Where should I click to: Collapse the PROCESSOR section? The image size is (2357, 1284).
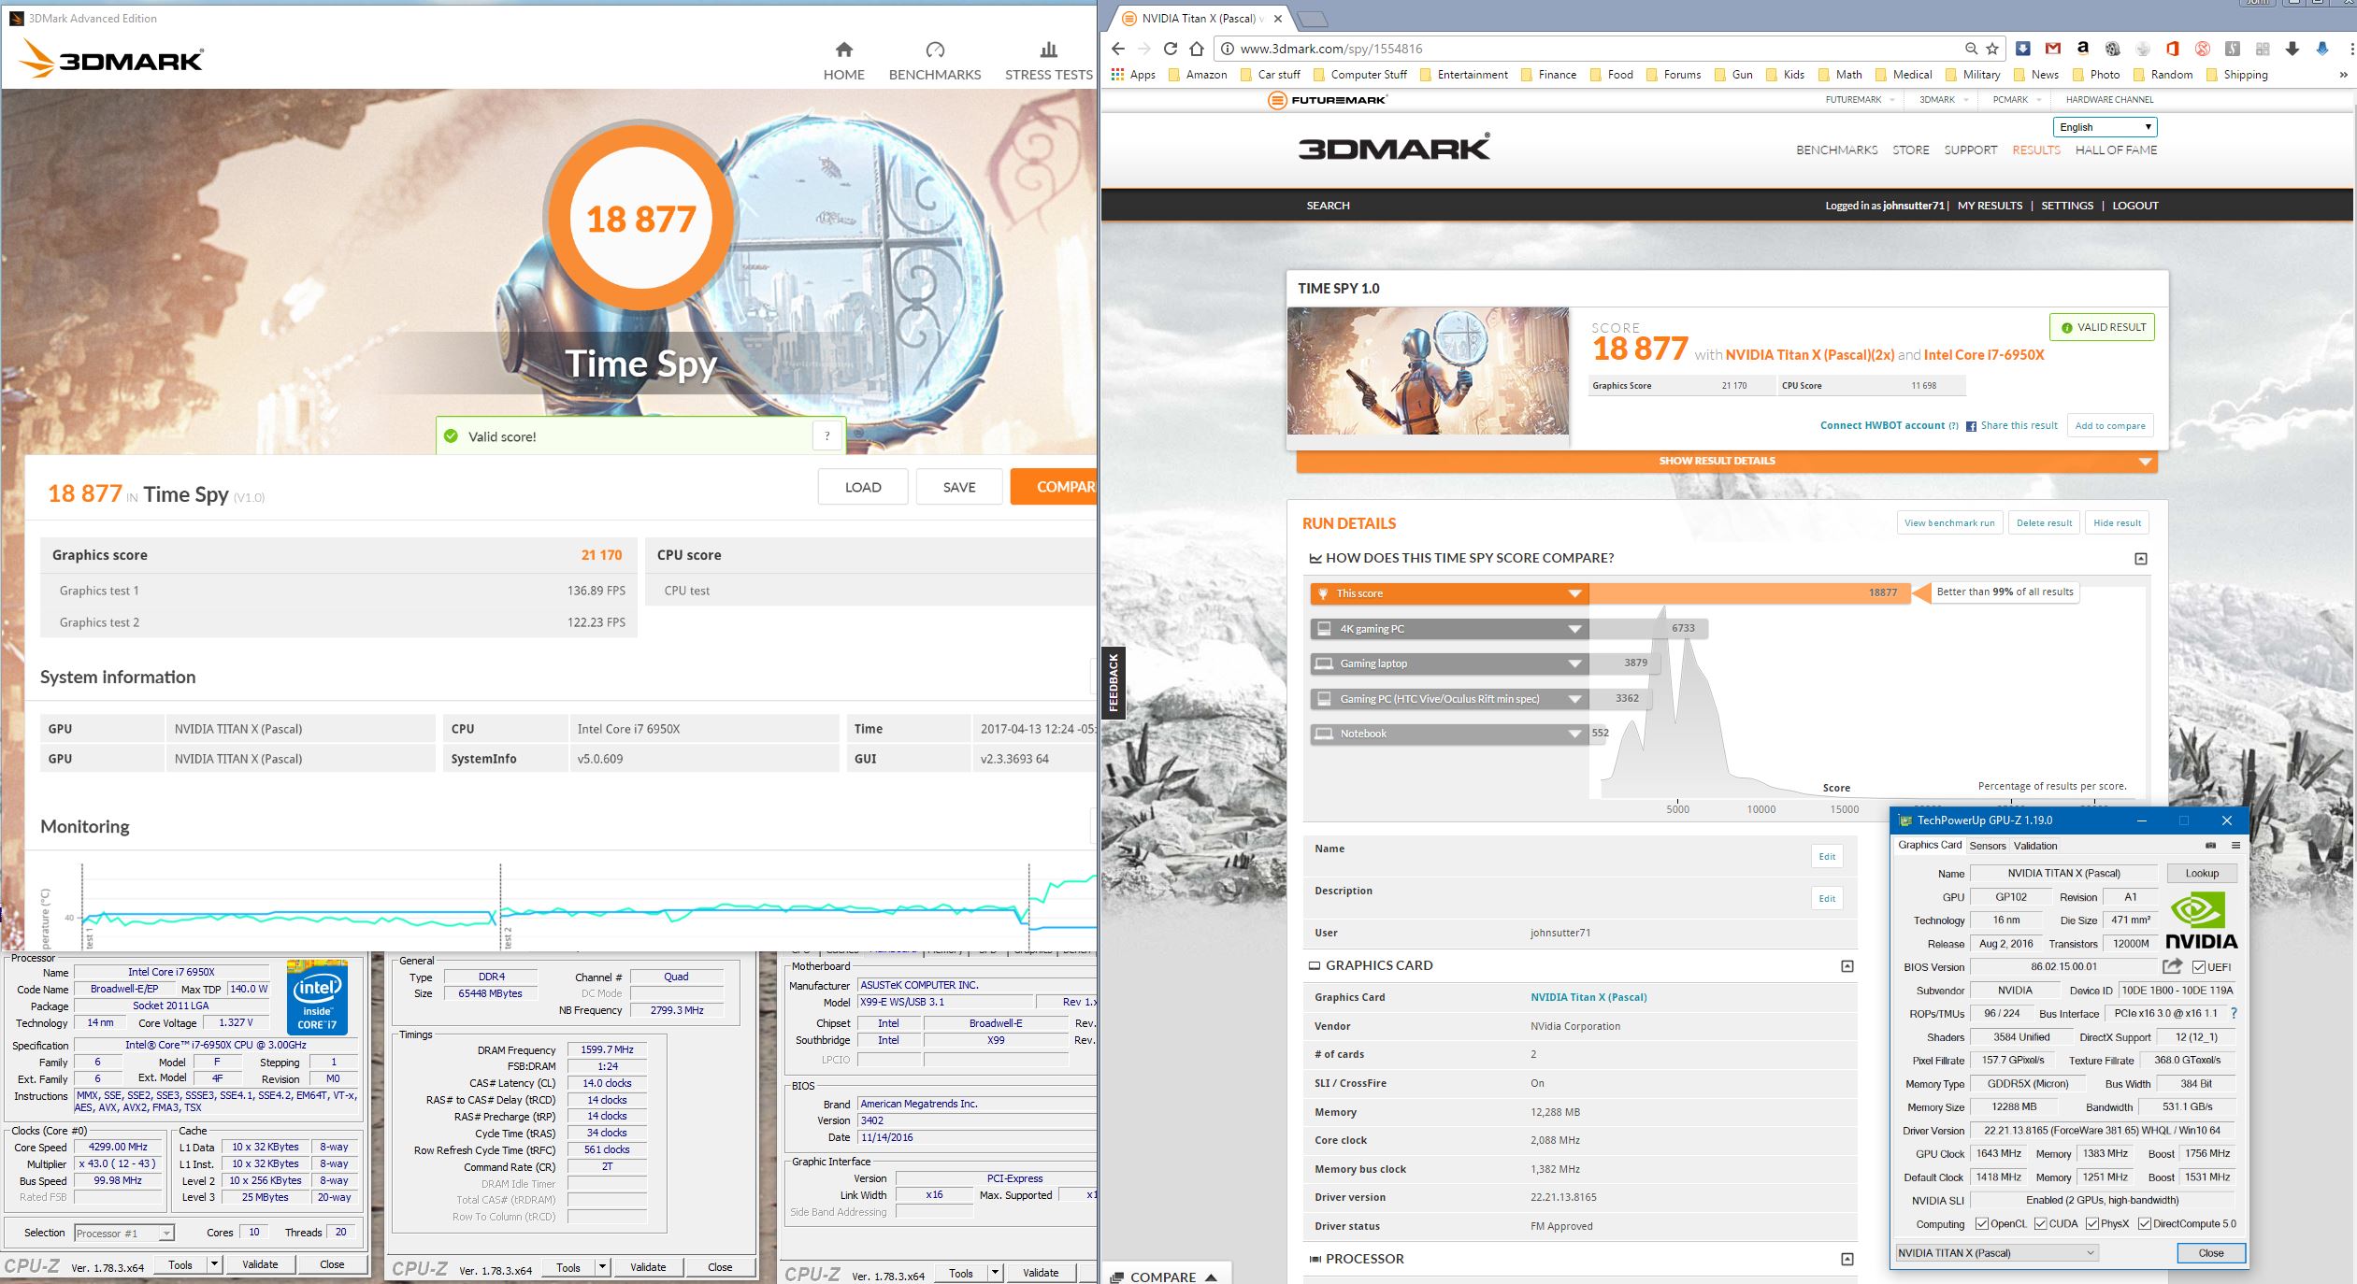1847,1259
